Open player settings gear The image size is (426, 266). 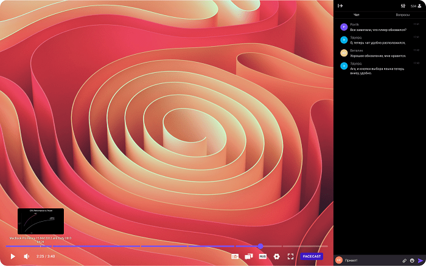click(x=276, y=256)
